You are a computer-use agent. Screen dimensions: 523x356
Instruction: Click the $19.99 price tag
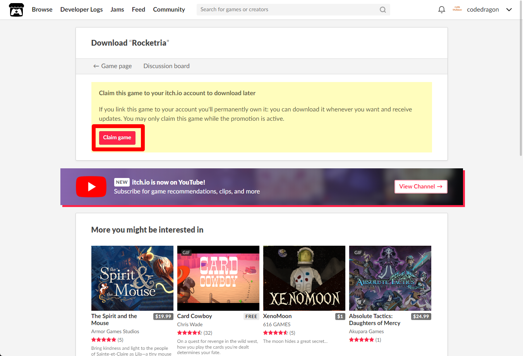point(163,317)
